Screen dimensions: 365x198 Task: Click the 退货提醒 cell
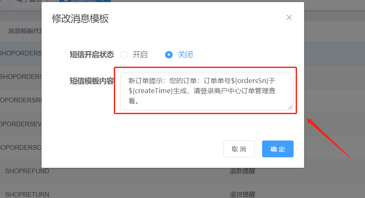pyautogui.click(x=242, y=195)
